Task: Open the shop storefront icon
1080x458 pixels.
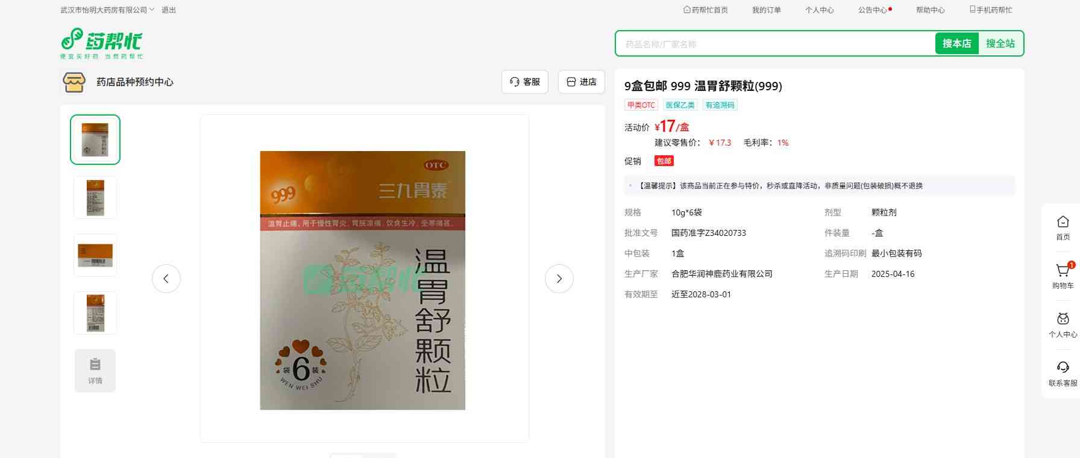Action: pos(74,82)
